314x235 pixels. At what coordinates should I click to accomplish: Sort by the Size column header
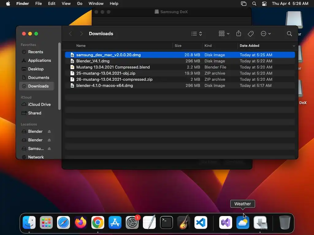pos(187,46)
